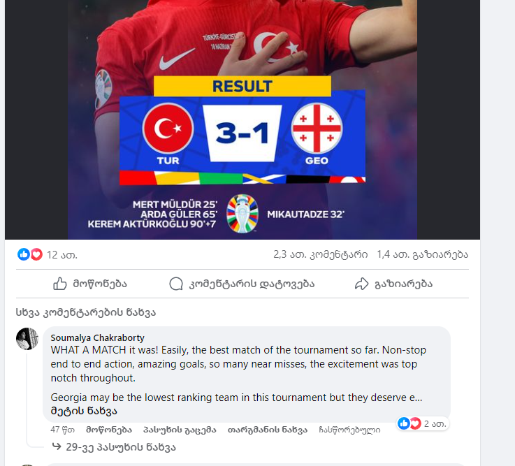Click the heart reaction badge on the comment
This screenshot has width=515, height=466.
[x=416, y=423]
